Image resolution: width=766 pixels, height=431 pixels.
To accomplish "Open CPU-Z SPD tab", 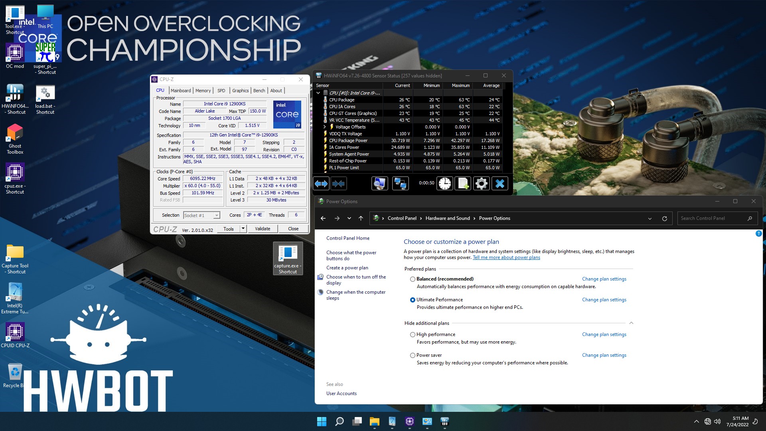I will (x=221, y=91).
